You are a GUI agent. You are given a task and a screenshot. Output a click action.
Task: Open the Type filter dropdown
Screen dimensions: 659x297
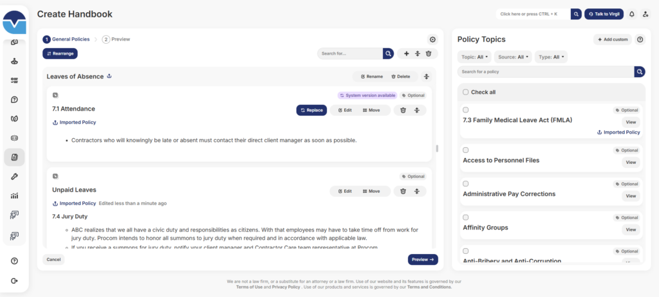point(551,57)
